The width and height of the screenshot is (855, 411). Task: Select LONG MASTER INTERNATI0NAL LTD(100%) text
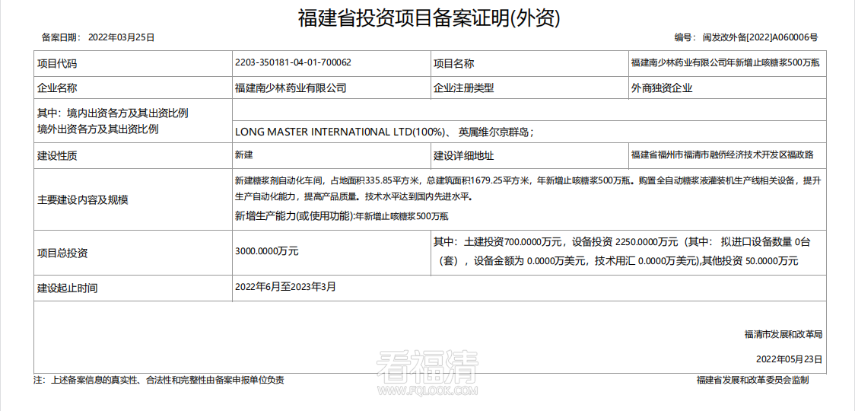click(342, 132)
